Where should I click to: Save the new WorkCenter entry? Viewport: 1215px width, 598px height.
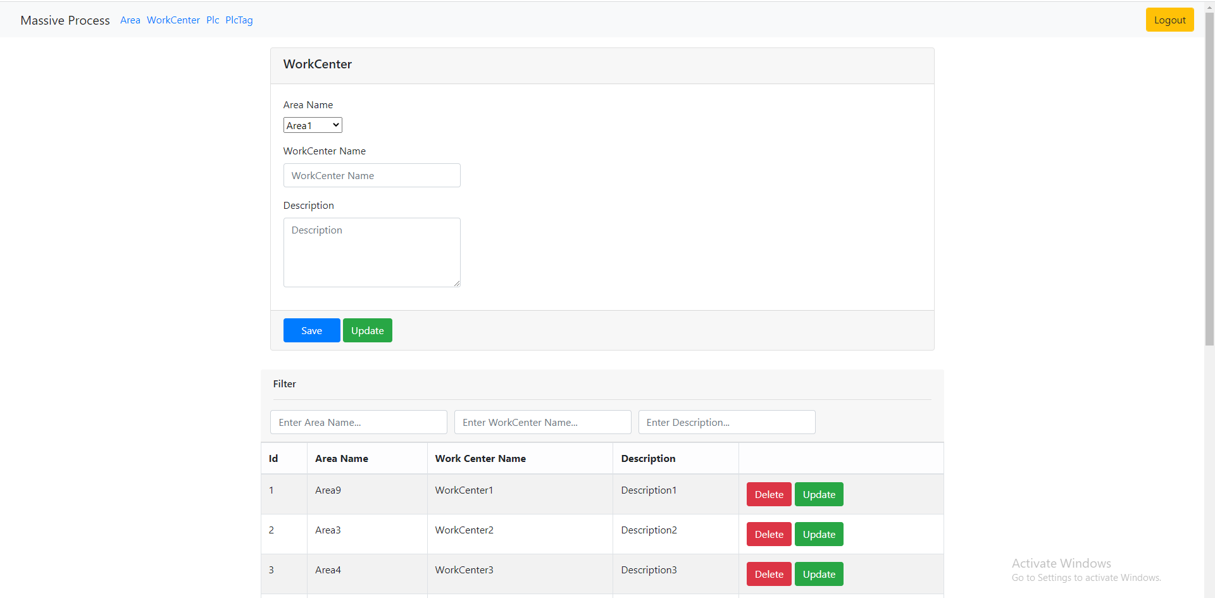click(x=311, y=330)
